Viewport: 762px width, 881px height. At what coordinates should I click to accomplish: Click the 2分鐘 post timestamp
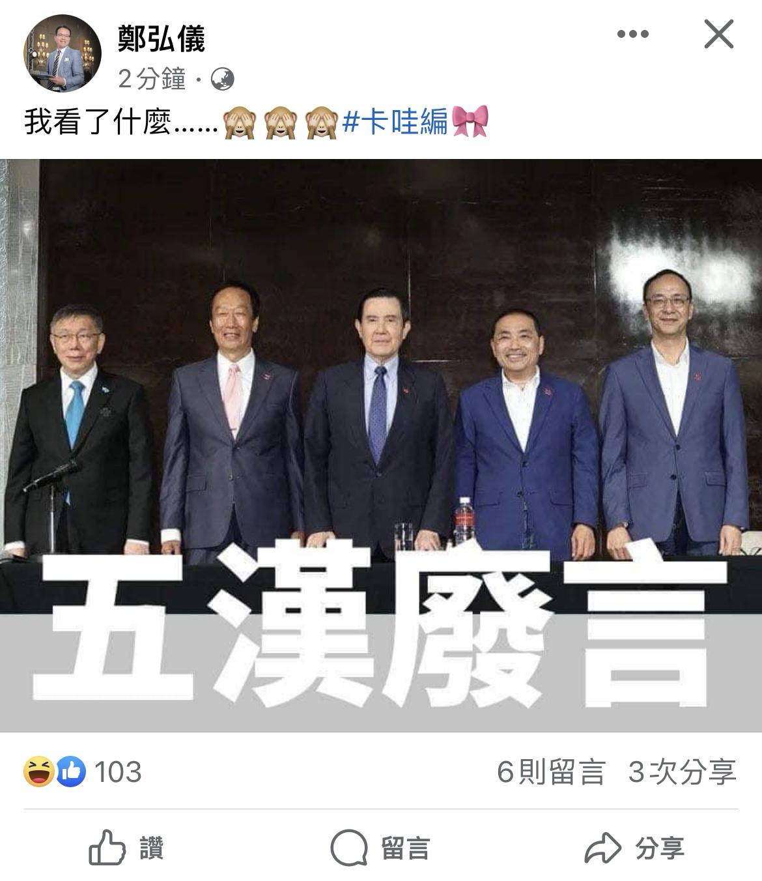[152, 79]
